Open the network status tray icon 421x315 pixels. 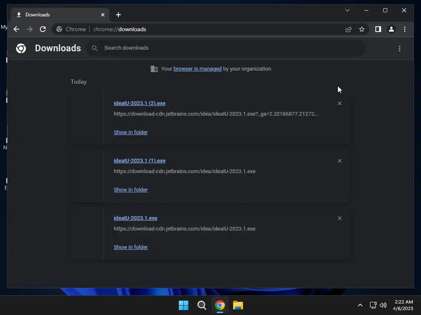pos(373,305)
